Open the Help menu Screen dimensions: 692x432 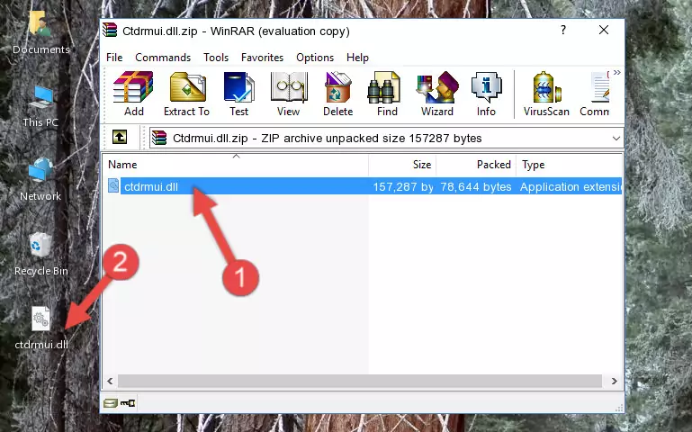tap(357, 58)
